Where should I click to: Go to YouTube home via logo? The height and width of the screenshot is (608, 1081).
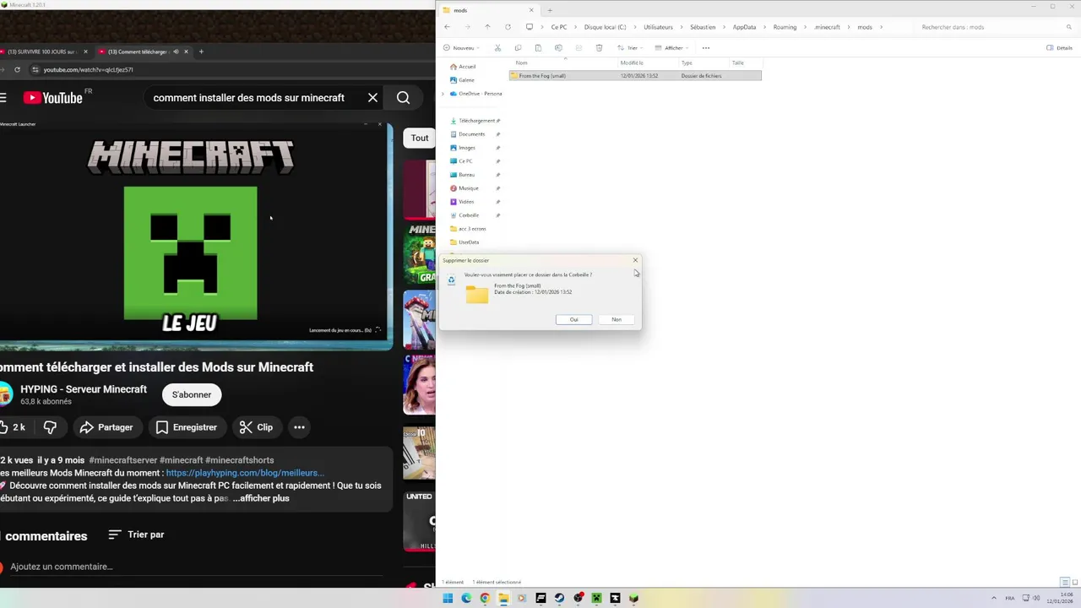pyautogui.click(x=53, y=98)
